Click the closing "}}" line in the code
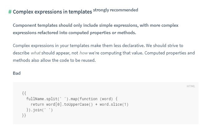This screenshot has height=130, width=214. coord(24,115)
